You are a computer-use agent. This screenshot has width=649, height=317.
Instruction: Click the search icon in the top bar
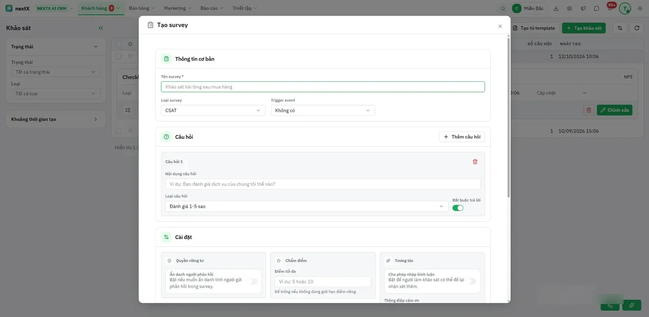[x=503, y=9]
